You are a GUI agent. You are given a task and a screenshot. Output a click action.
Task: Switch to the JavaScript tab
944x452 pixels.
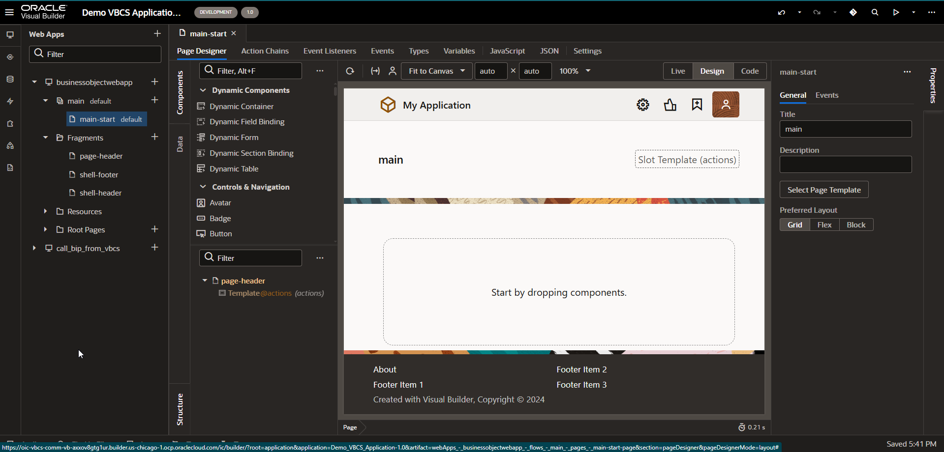point(507,51)
